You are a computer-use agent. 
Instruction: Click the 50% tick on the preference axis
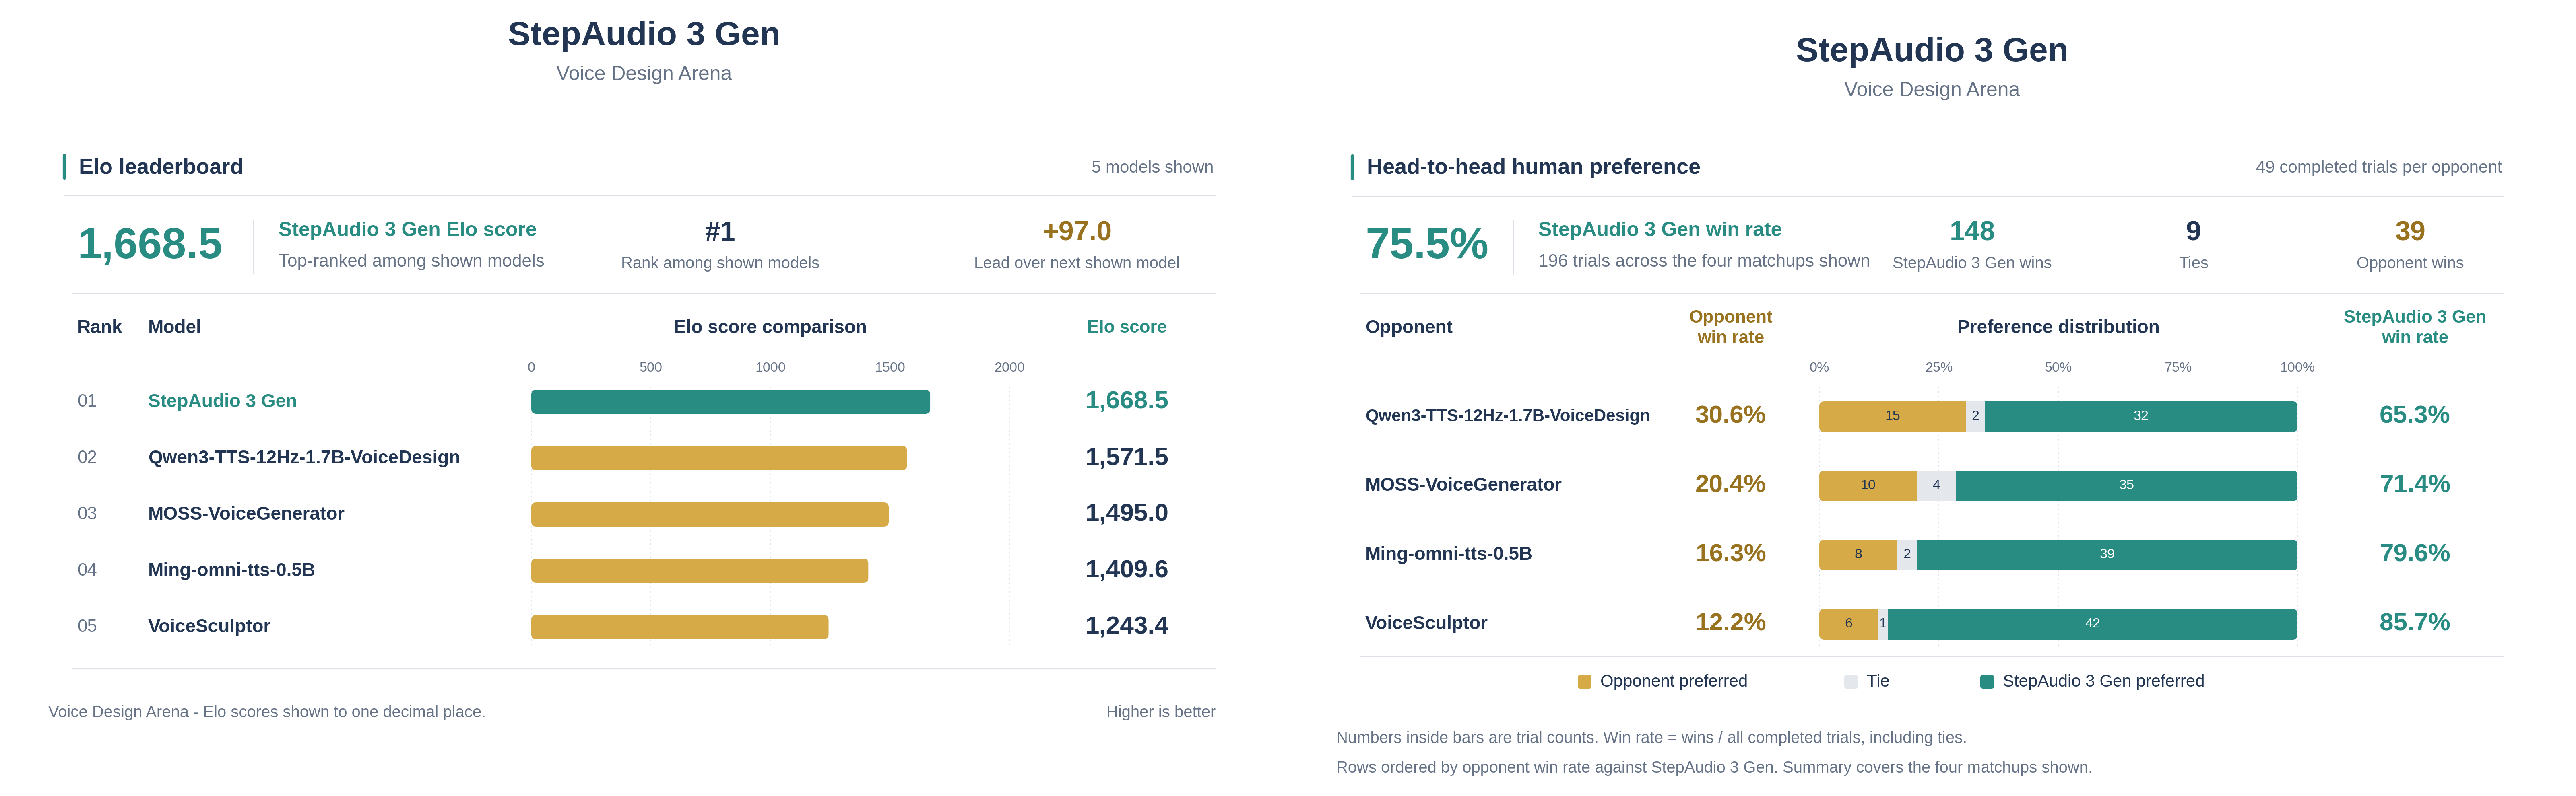tap(2058, 368)
